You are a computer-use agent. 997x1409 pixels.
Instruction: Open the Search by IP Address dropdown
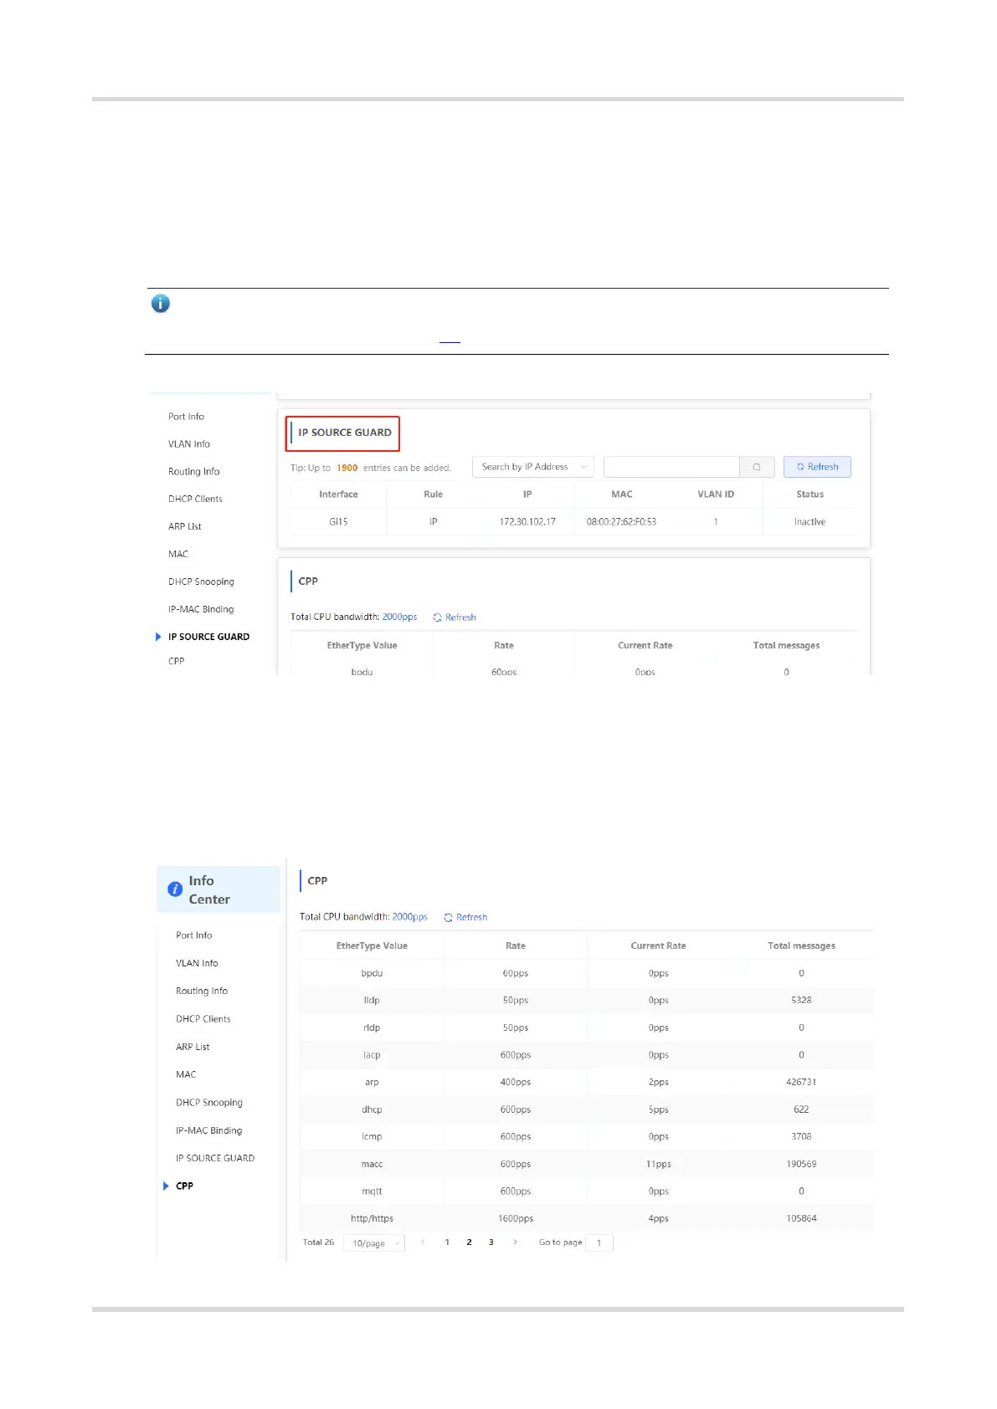(533, 467)
